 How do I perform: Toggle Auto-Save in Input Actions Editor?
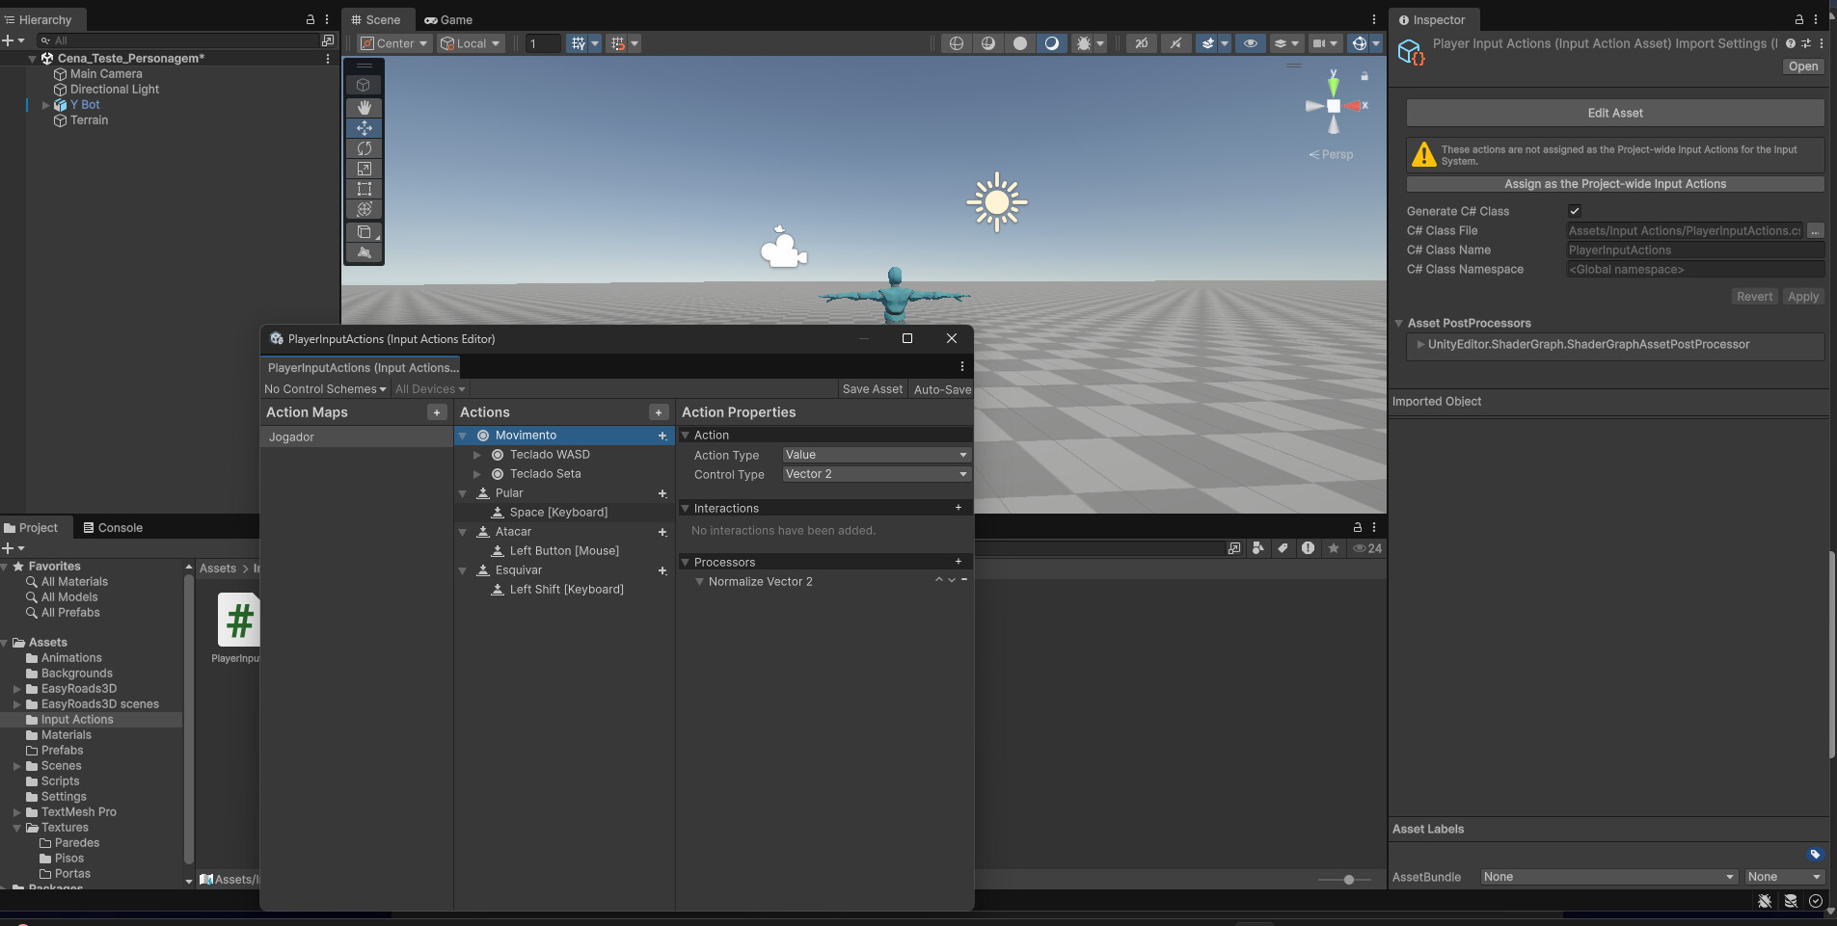[x=942, y=389]
